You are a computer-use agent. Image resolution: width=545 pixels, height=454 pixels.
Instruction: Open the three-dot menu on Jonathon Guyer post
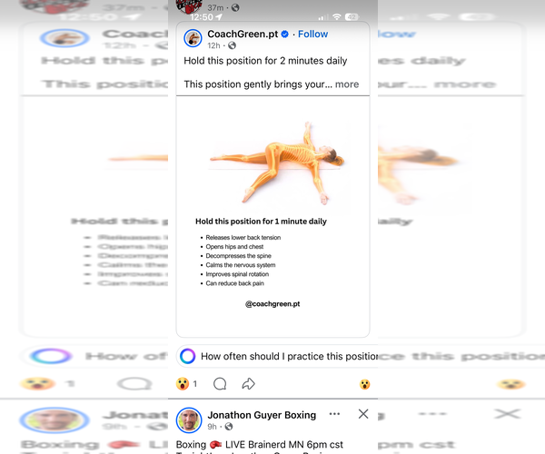click(334, 414)
